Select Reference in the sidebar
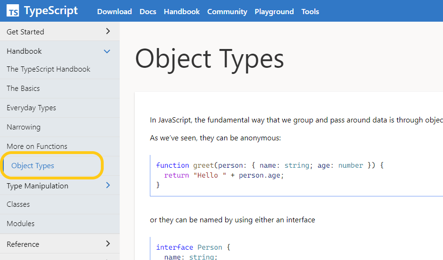Image resolution: width=443 pixels, height=260 pixels. 23,244
